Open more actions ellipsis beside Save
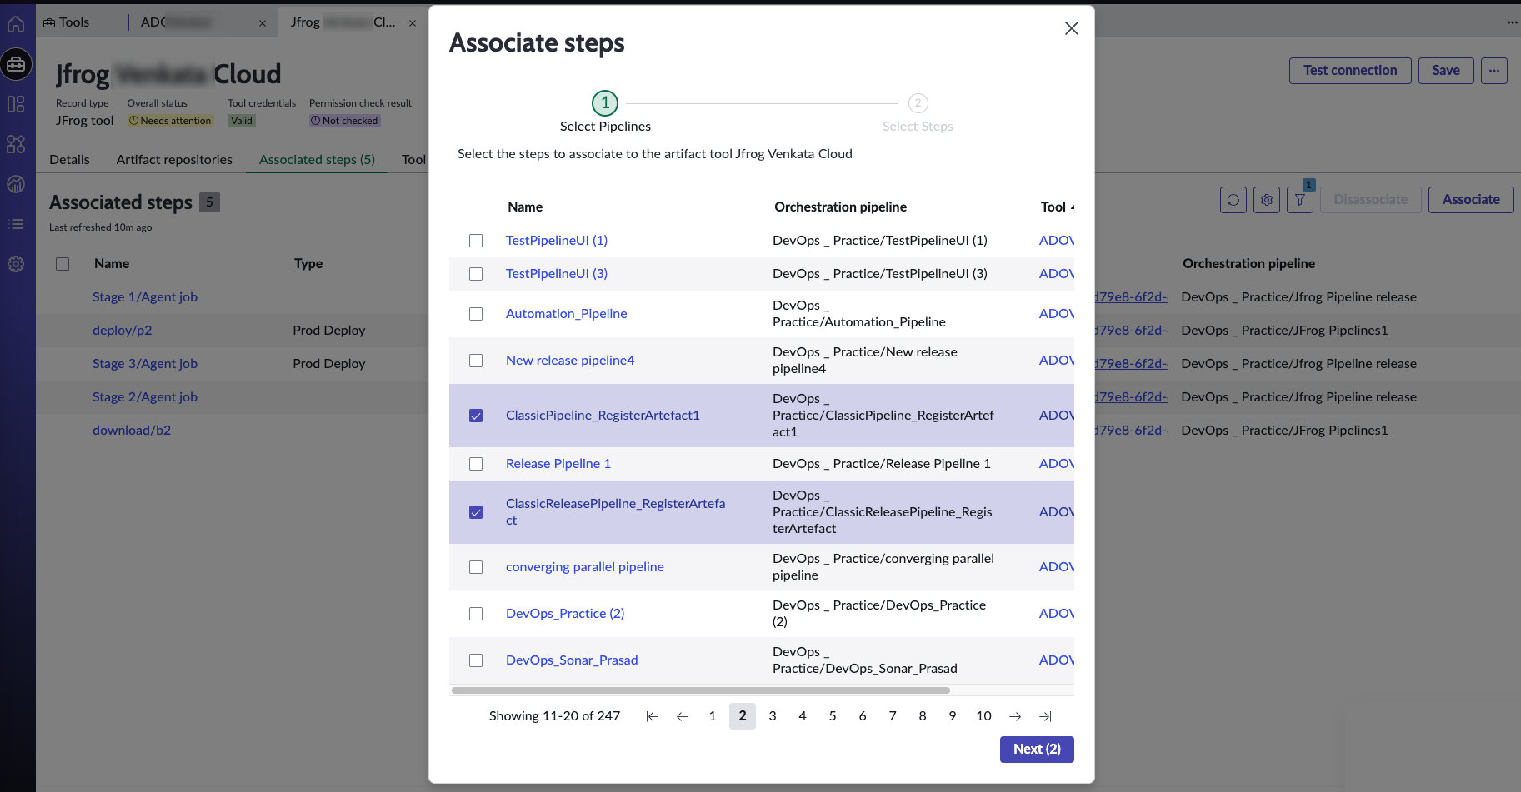The width and height of the screenshot is (1521, 792). [x=1494, y=71]
